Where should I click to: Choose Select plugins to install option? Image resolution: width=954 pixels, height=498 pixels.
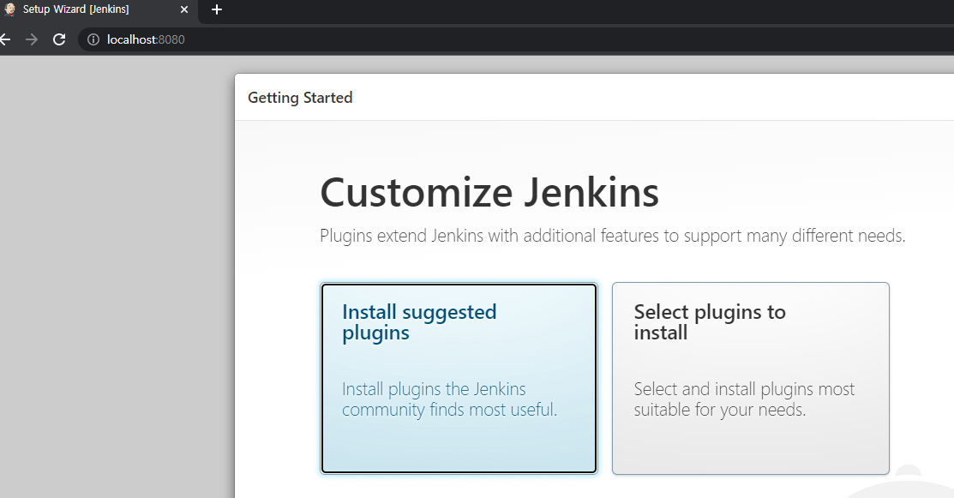[750, 378]
